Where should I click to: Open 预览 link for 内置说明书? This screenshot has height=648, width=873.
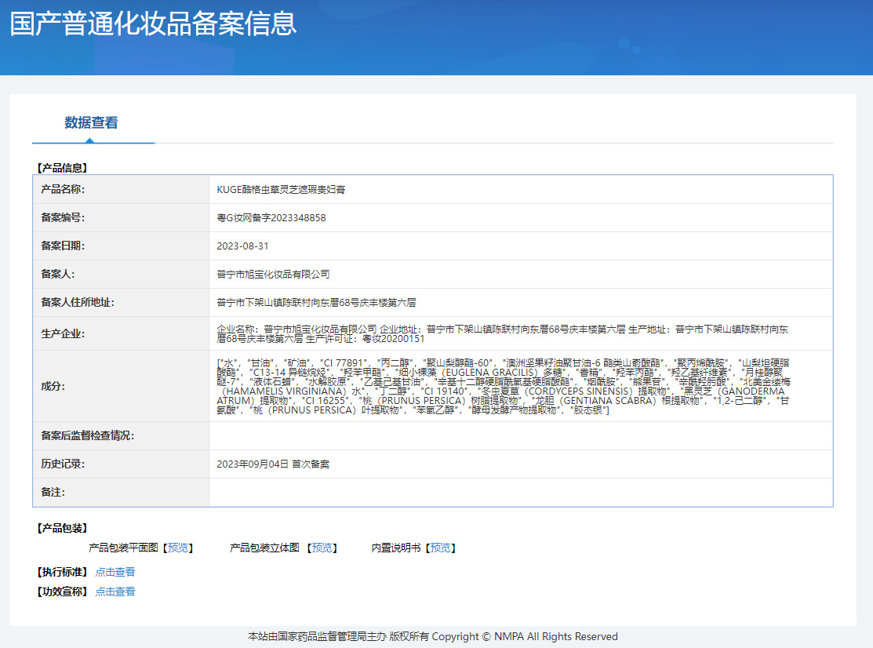click(440, 548)
